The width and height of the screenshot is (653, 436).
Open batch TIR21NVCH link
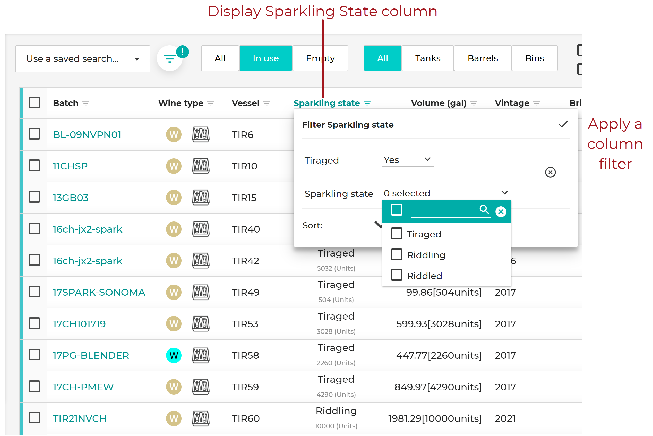pyautogui.click(x=80, y=419)
